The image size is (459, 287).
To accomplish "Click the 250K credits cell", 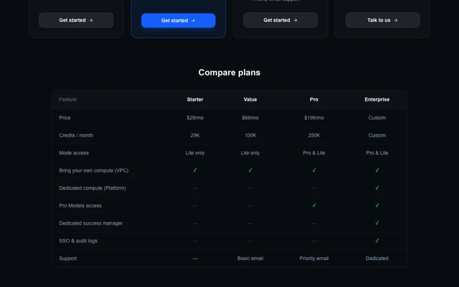I will (x=314, y=135).
